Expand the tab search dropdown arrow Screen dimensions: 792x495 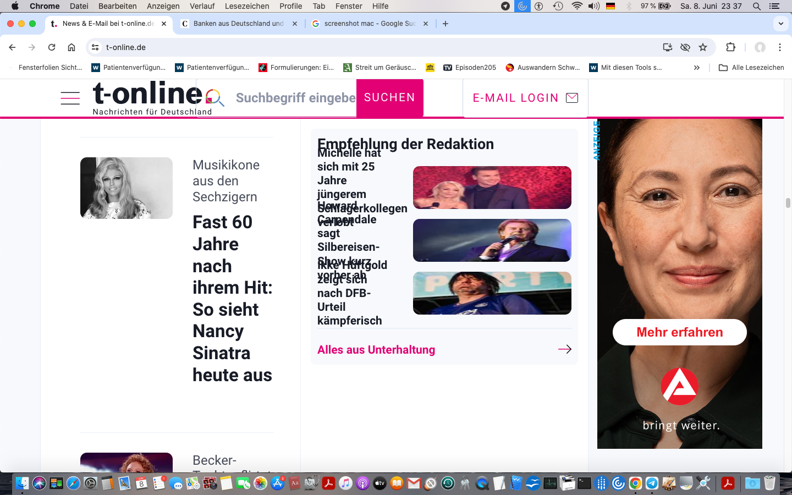(x=781, y=24)
